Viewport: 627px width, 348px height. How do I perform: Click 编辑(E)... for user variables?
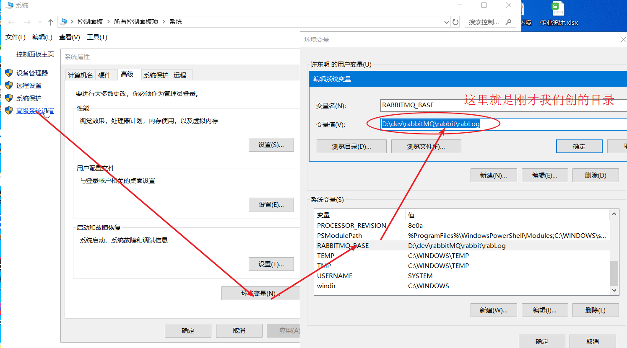click(545, 175)
